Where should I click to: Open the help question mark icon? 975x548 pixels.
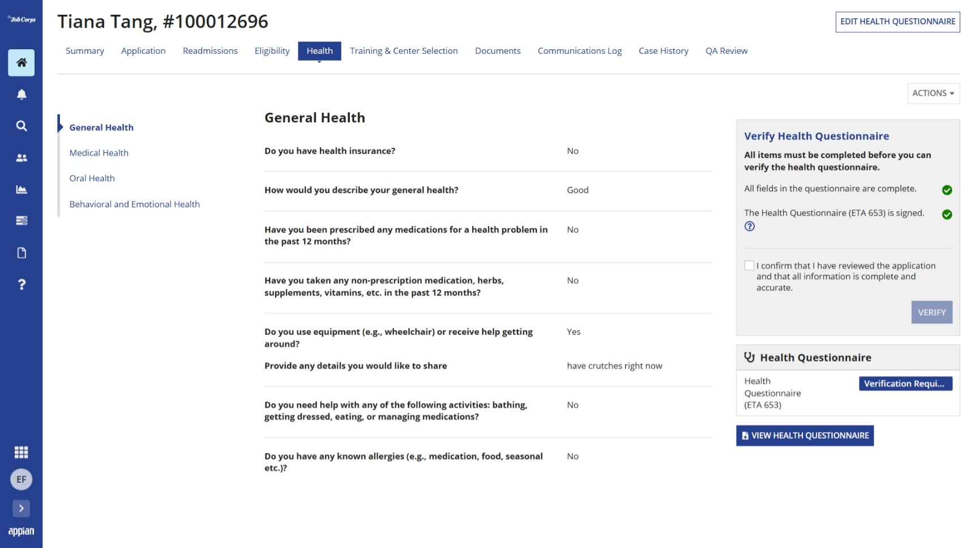pyautogui.click(x=21, y=284)
